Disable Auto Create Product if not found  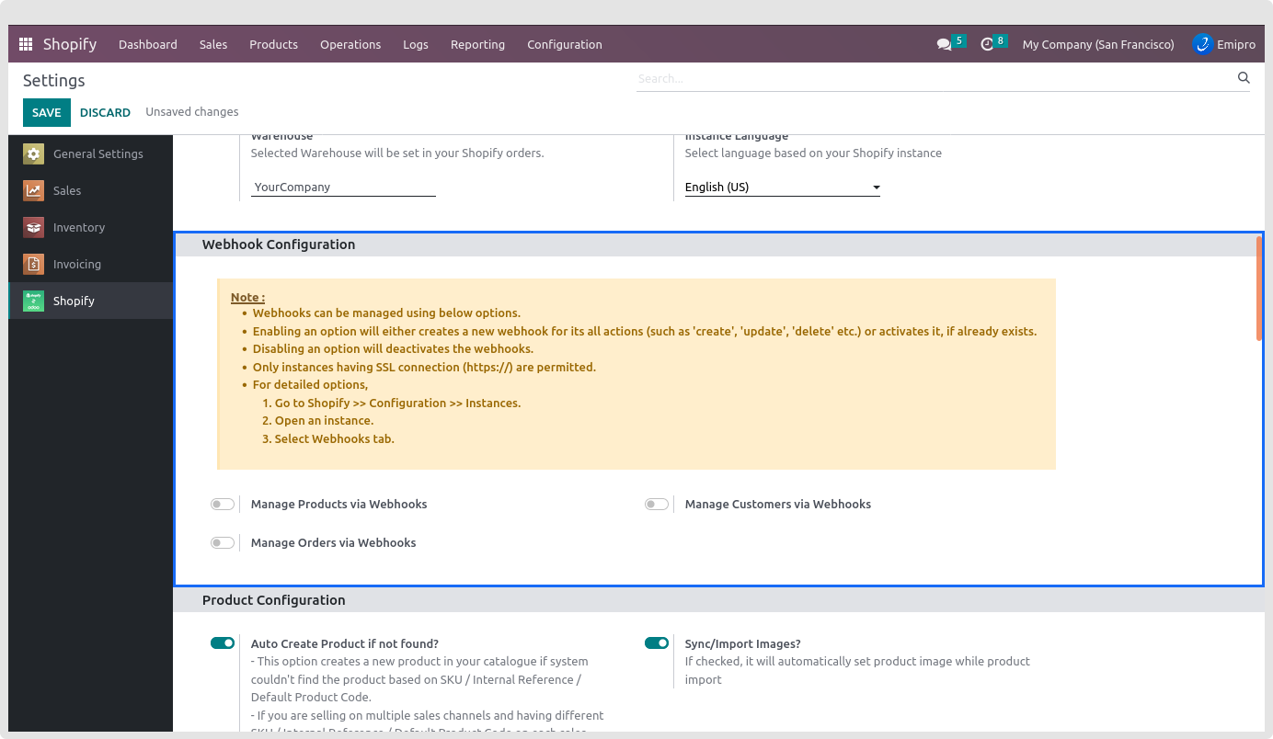223,643
